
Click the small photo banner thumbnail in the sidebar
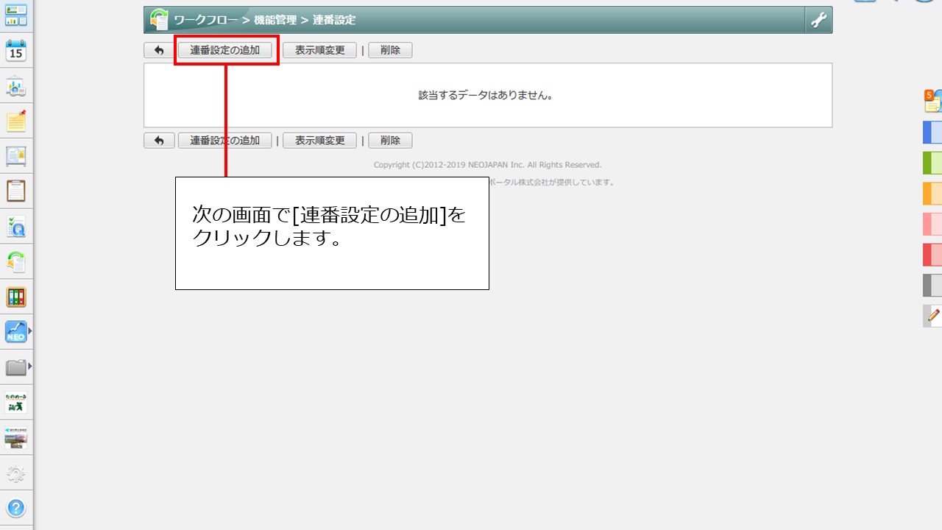[16, 437]
